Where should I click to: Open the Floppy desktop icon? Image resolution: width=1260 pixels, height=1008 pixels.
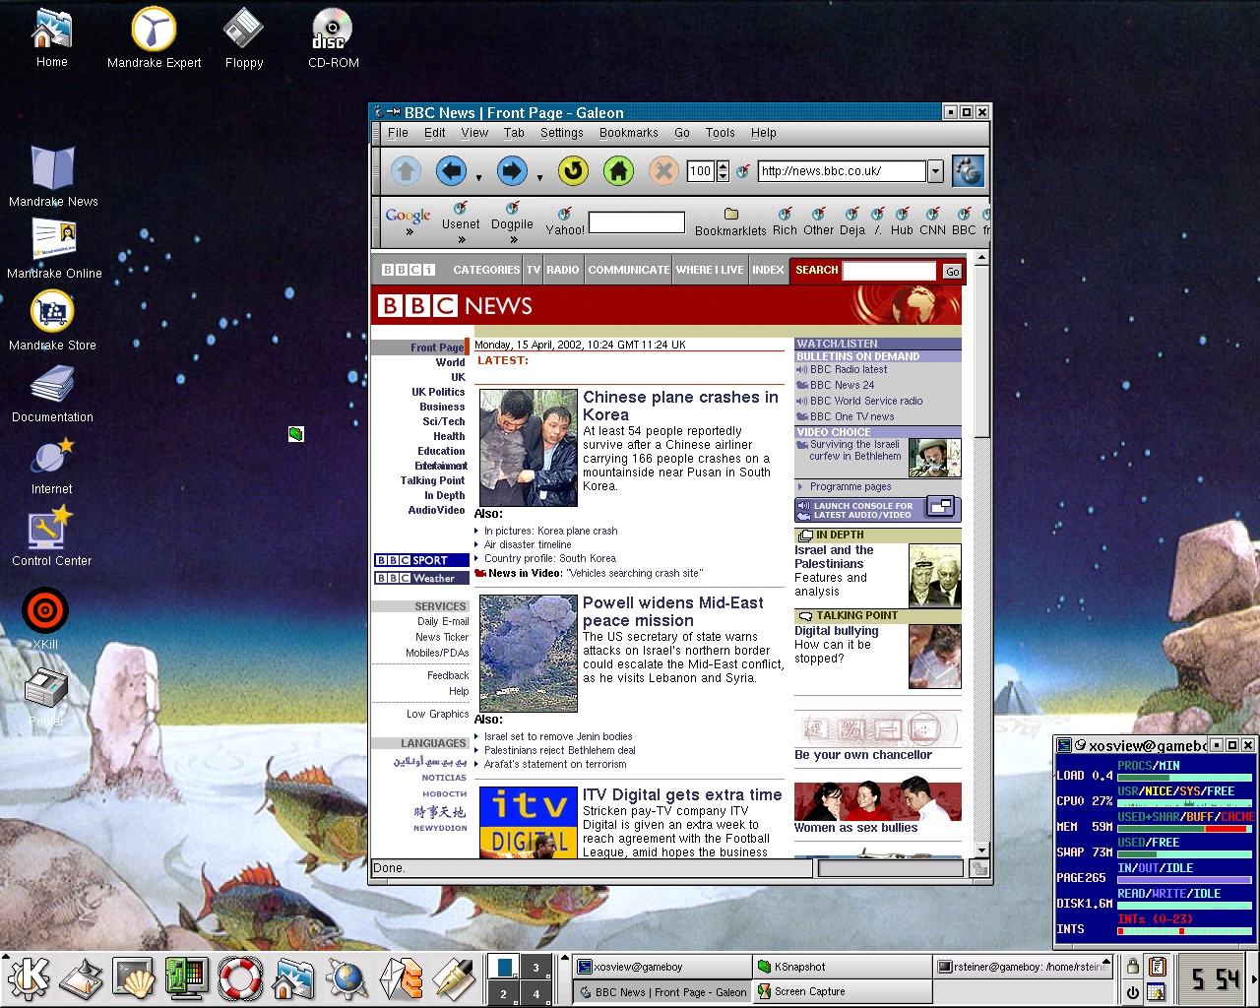(x=243, y=38)
